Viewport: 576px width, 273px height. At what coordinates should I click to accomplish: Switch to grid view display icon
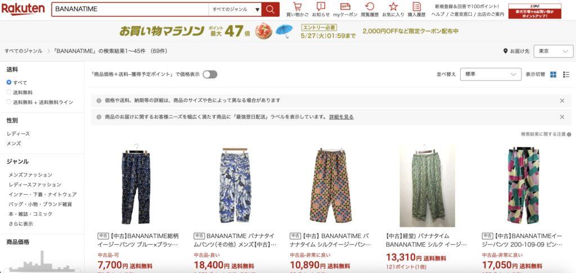point(553,75)
